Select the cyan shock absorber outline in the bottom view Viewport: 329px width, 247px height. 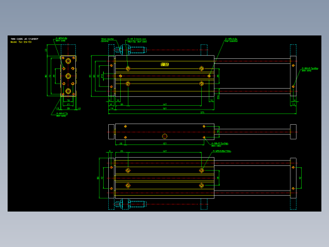tap(131, 204)
